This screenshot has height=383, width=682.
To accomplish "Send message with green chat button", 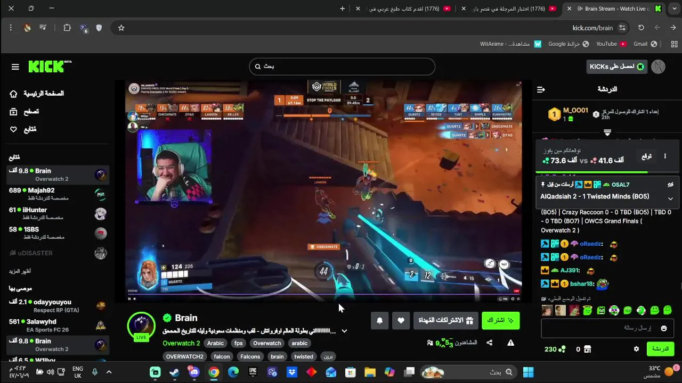I will [x=660, y=349].
